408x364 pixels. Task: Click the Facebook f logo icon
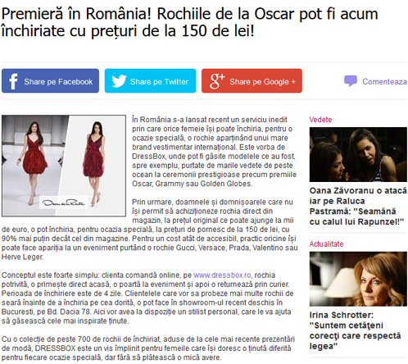[13, 81]
